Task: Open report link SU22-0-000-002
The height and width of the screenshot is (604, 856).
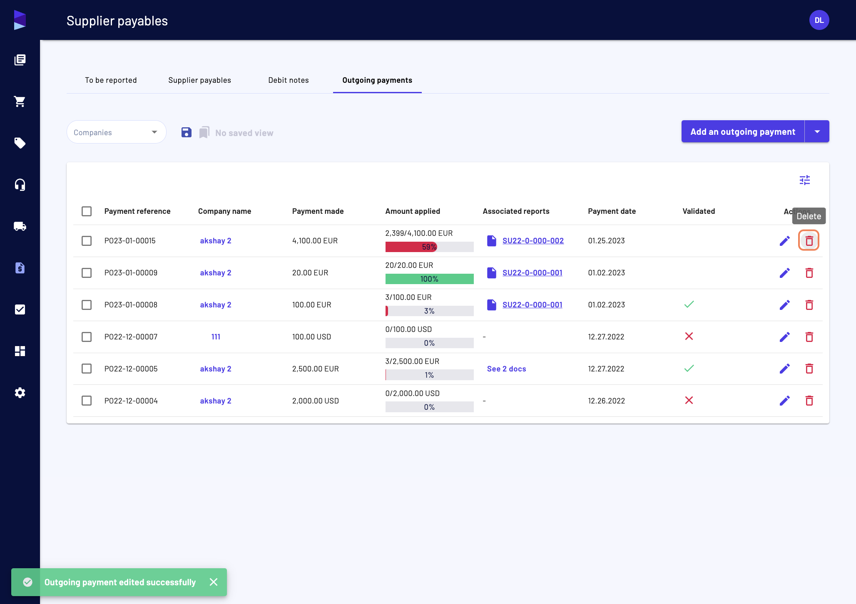Action: (x=533, y=241)
